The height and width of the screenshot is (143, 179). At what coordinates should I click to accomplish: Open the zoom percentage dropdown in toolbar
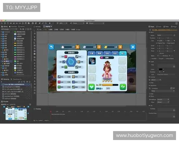[63, 23]
